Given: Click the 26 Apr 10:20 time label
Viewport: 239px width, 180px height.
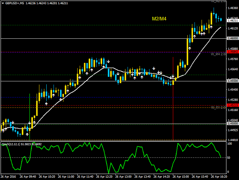Looking at the screenshot, I should 47,177.
